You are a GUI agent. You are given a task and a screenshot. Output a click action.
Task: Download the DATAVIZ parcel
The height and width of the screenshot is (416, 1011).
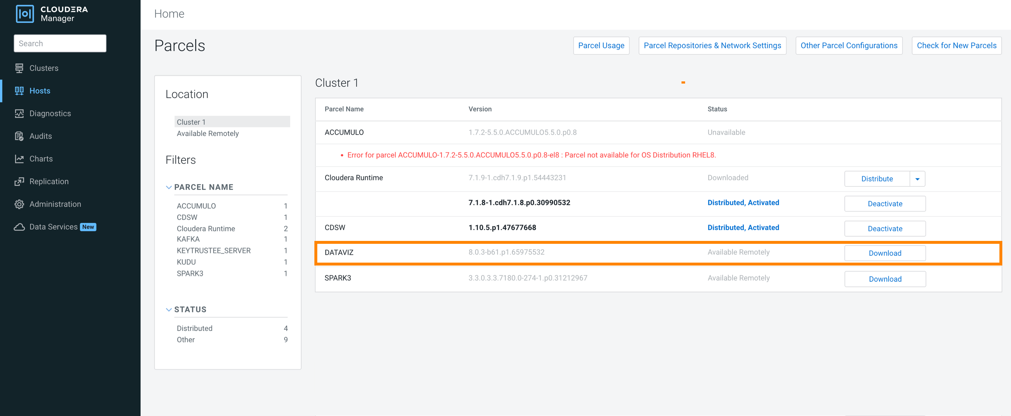point(885,253)
